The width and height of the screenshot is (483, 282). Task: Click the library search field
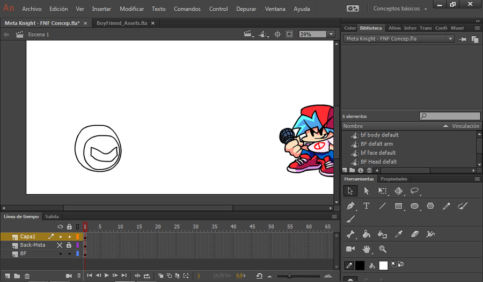pos(450,116)
